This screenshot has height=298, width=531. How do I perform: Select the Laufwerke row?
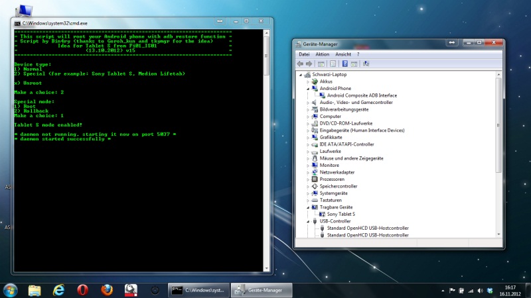[x=330, y=152]
